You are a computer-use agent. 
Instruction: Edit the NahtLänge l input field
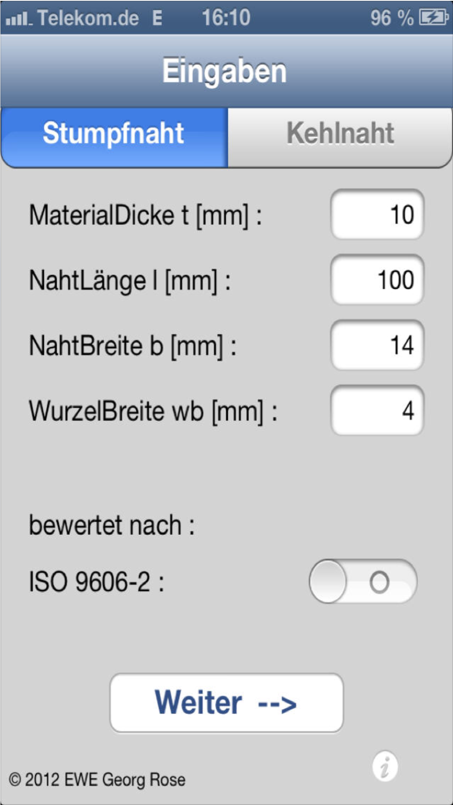(x=377, y=280)
